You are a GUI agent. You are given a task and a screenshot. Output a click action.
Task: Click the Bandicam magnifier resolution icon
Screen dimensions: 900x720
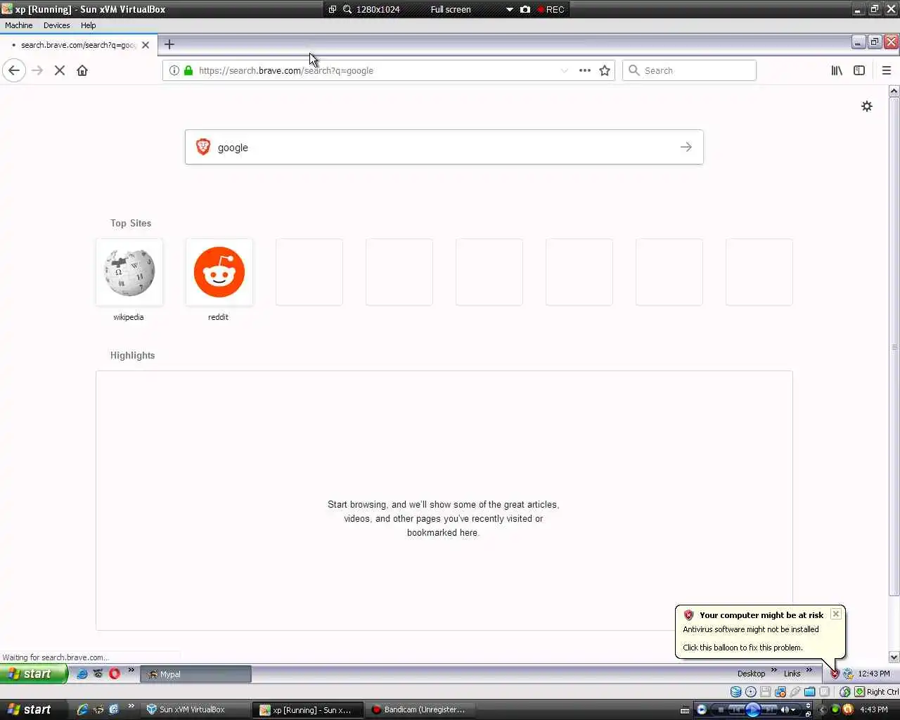(x=347, y=9)
